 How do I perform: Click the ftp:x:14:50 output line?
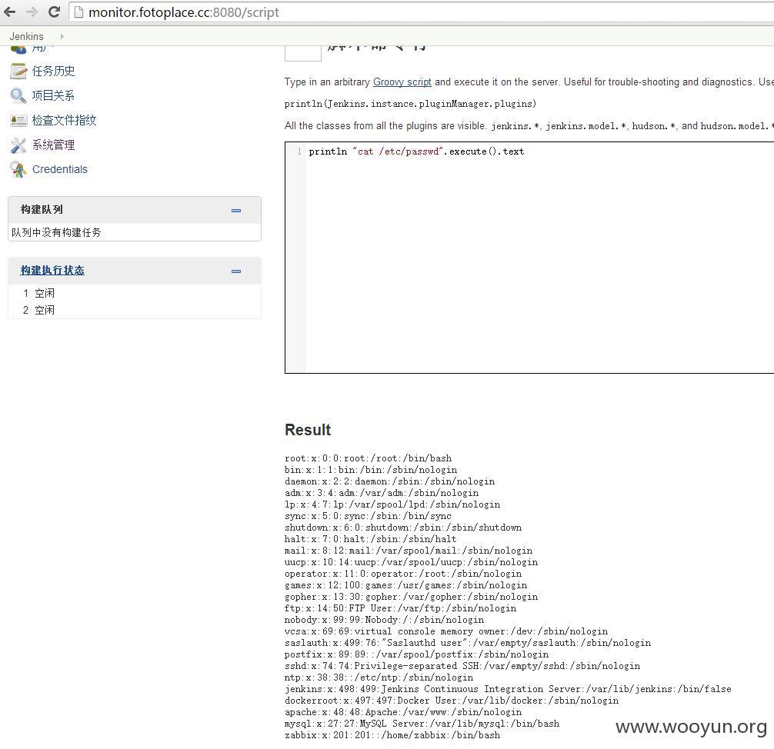coord(400,608)
